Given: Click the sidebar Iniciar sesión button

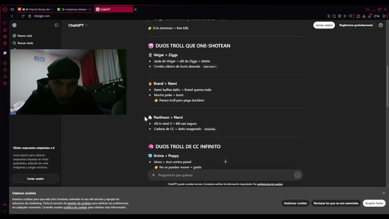Looking at the screenshot, I should pos(35,179).
